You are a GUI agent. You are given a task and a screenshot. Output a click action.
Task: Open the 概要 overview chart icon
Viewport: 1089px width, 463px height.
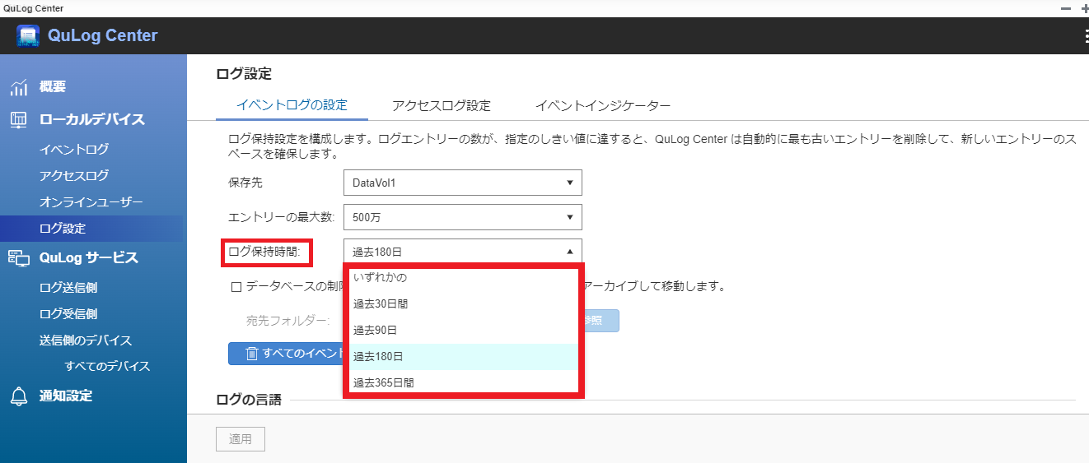click(x=19, y=87)
